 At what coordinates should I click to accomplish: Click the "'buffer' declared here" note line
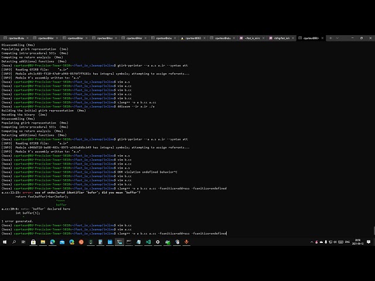click(x=36, y=209)
